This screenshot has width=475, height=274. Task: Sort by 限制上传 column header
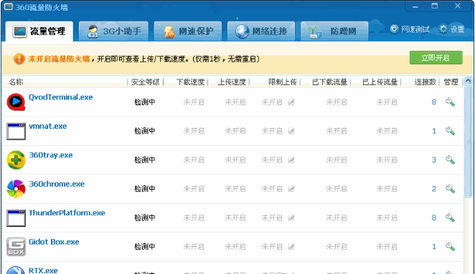[x=282, y=82]
